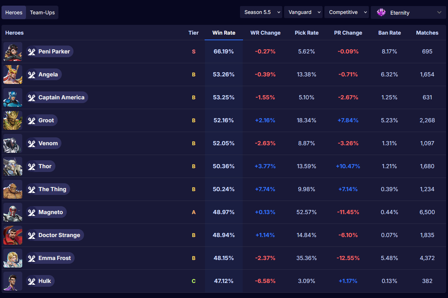Switch to the Heroes tab

point(14,12)
